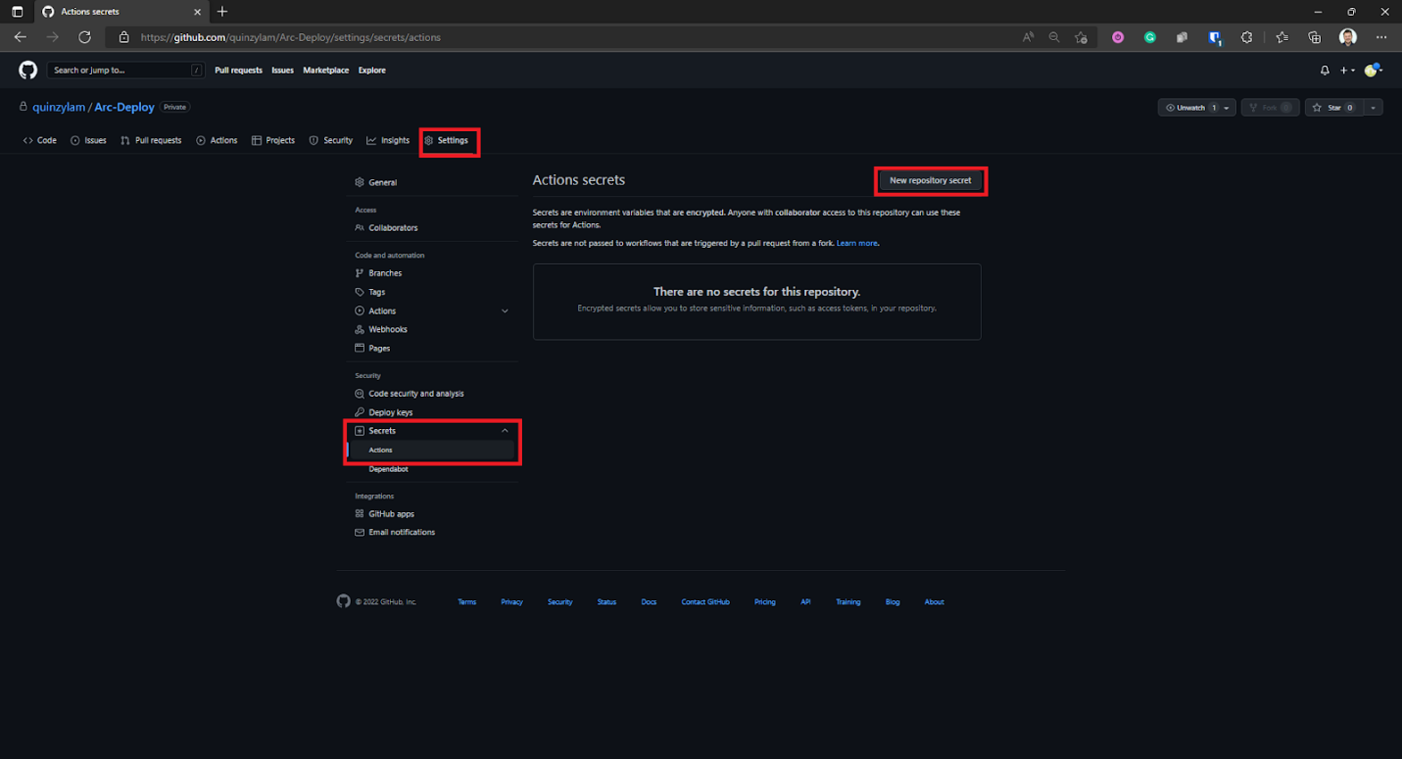Viewport: 1402px width, 759px height.
Task: Open the user avatar menu in GitHub header
Action: pos(1373,71)
